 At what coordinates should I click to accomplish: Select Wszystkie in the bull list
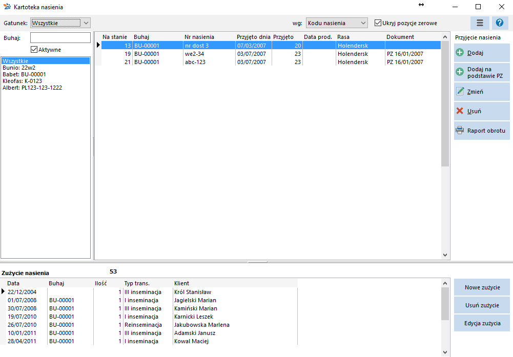(x=46, y=61)
